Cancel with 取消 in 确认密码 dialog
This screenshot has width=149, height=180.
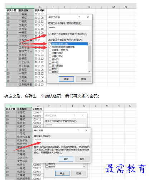coord(82,159)
